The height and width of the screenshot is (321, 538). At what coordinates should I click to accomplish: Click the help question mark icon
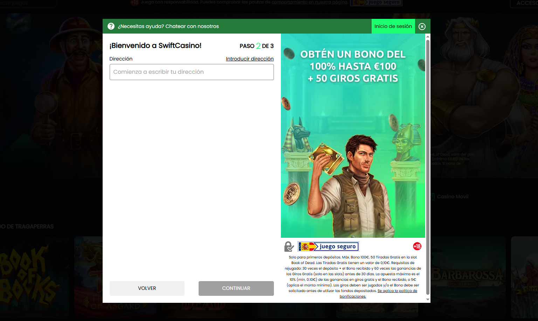[x=111, y=26]
